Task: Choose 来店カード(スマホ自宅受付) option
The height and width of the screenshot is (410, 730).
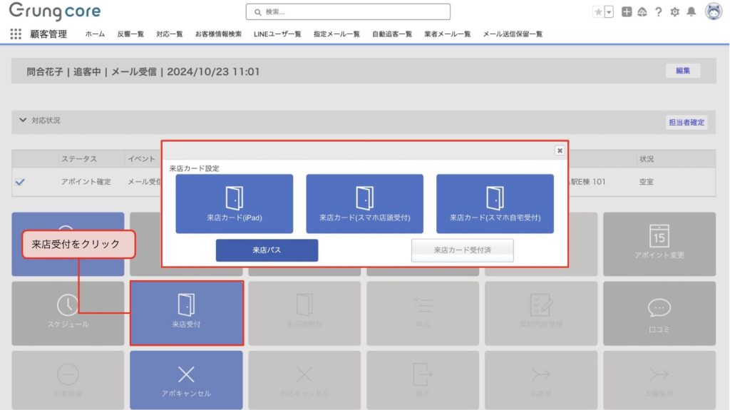Action: click(495, 203)
